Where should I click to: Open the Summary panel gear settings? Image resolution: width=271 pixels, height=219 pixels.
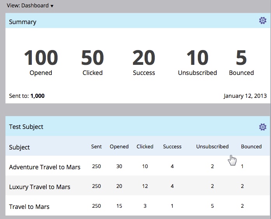(x=262, y=21)
